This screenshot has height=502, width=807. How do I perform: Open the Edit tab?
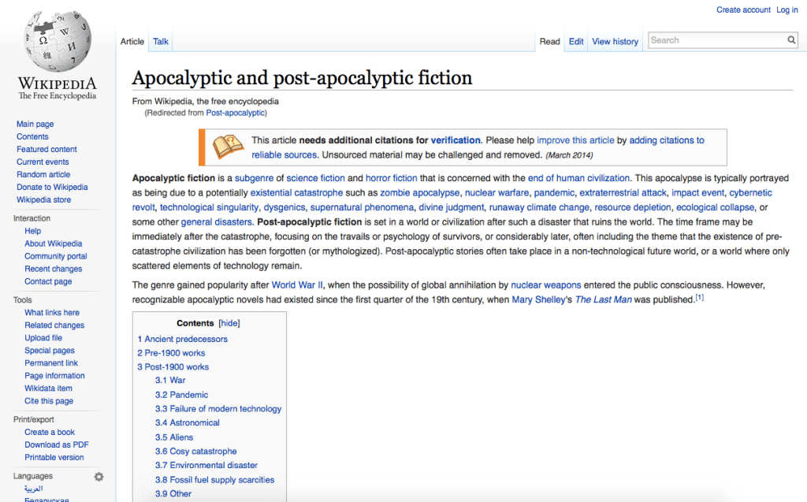pos(576,42)
